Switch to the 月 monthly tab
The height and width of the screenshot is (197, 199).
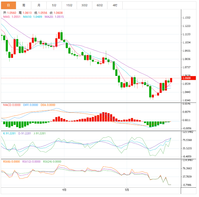click(39, 5)
